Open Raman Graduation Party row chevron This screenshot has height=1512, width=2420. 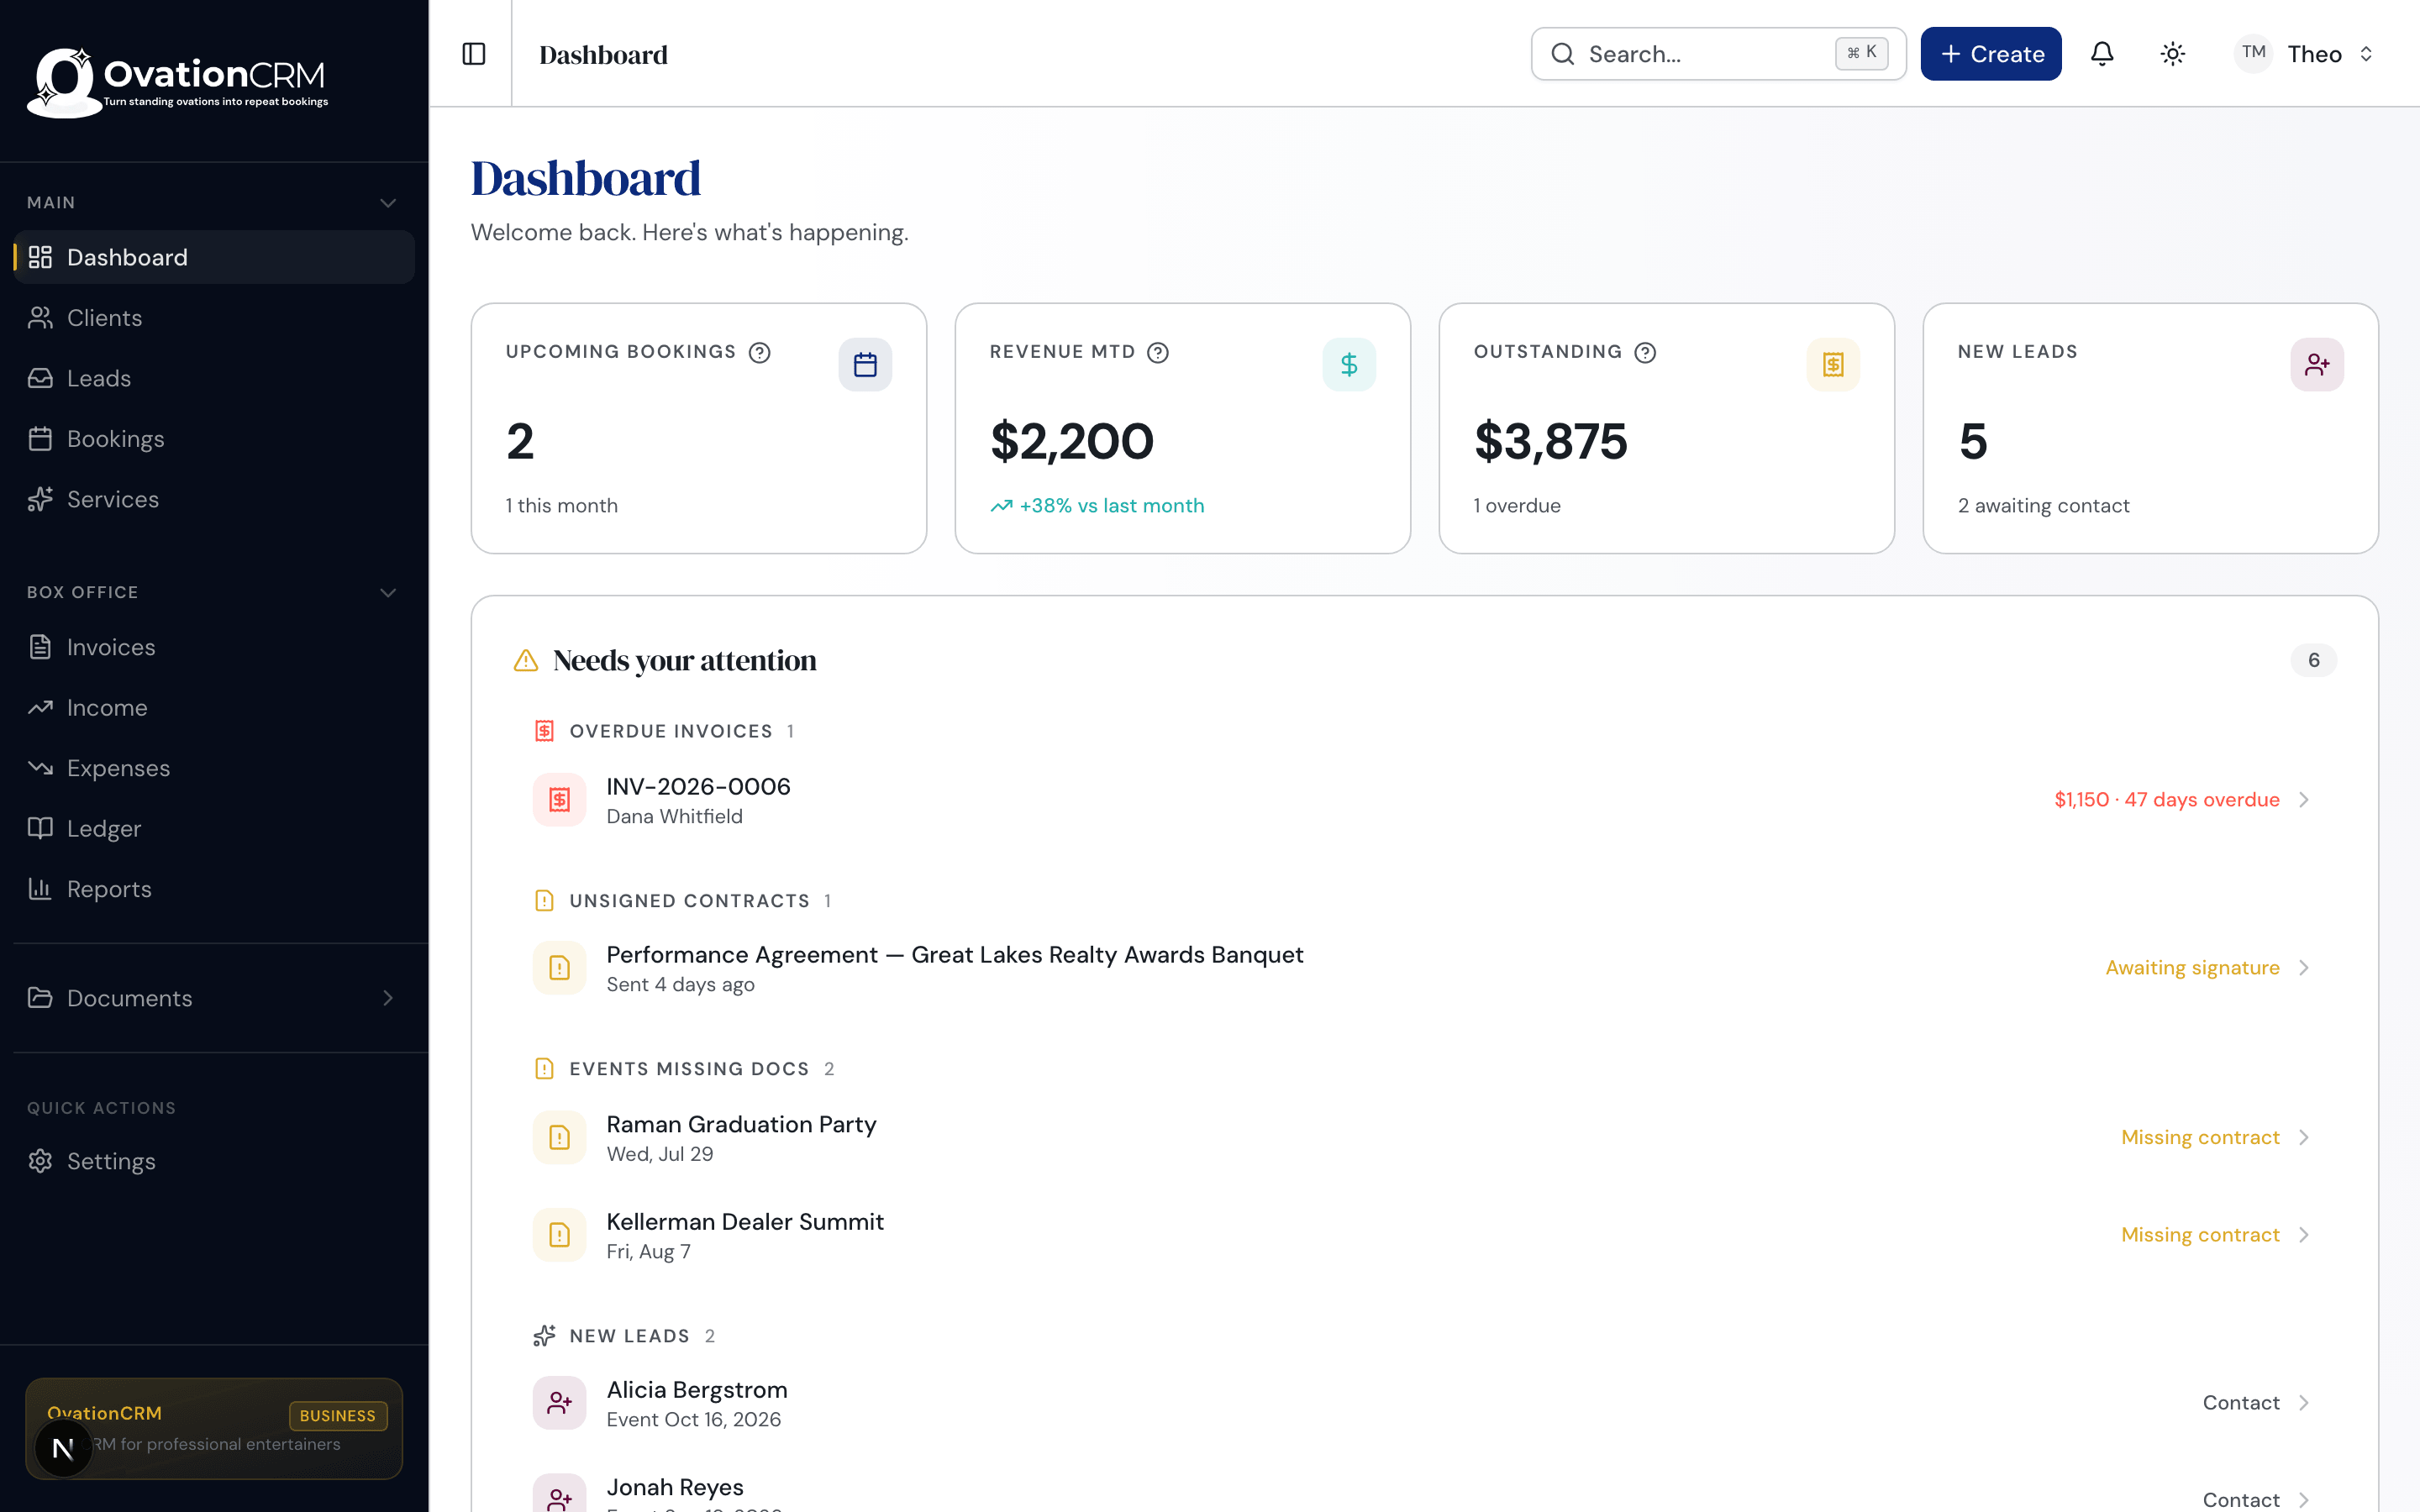tap(2304, 1138)
